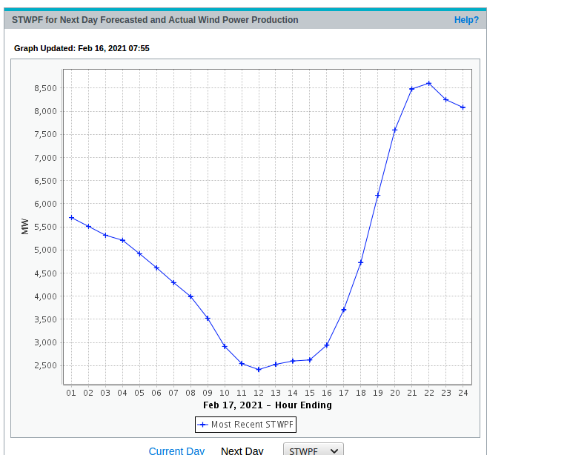Click the data point at hour 06
570x455 pixels.
coord(156,268)
